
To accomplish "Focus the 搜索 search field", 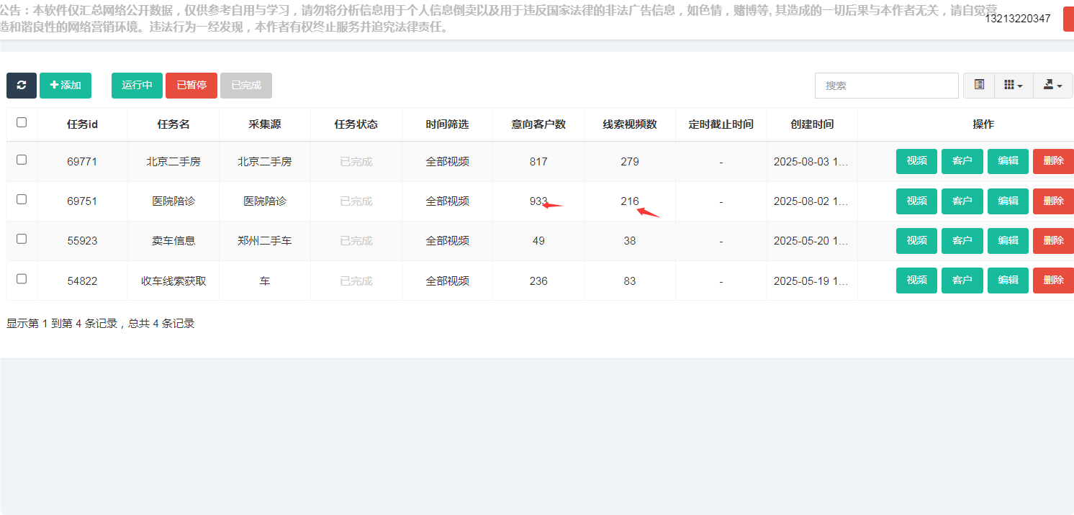I will coord(887,86).
